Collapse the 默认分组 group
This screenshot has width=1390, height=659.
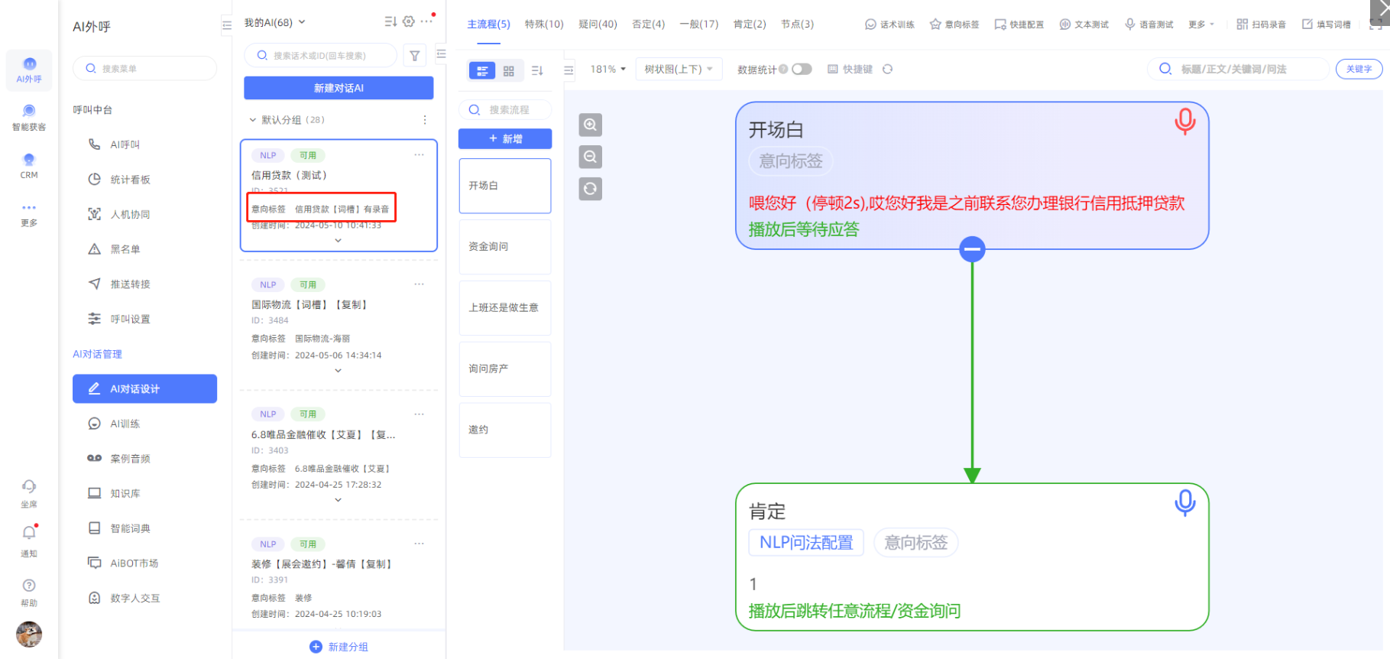tap(253, 120)
